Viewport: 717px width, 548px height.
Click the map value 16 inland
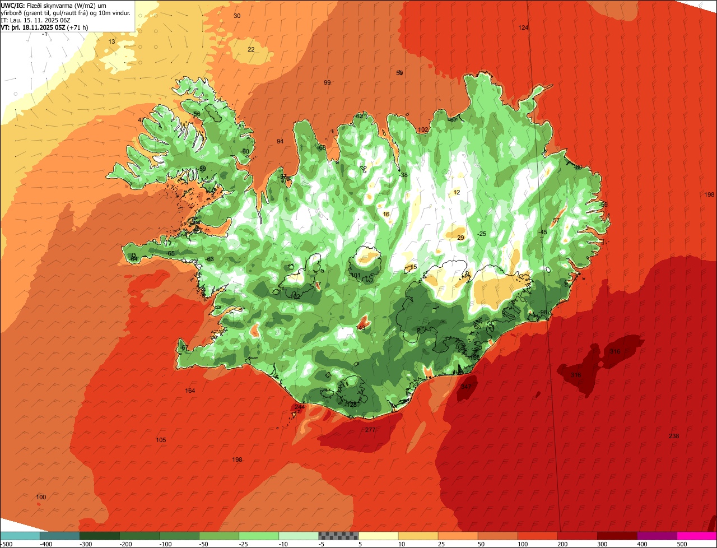coord(386,214)
